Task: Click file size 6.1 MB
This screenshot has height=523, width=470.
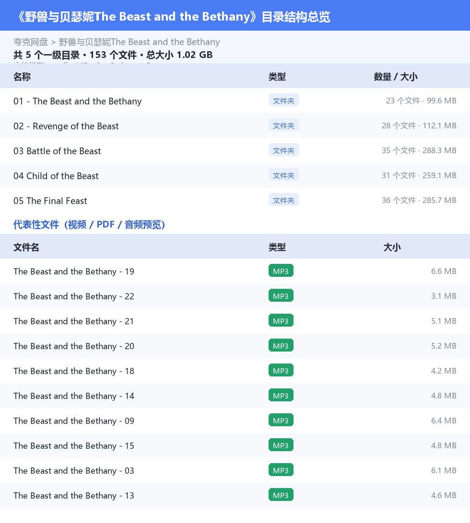Action: coord(444,470)
